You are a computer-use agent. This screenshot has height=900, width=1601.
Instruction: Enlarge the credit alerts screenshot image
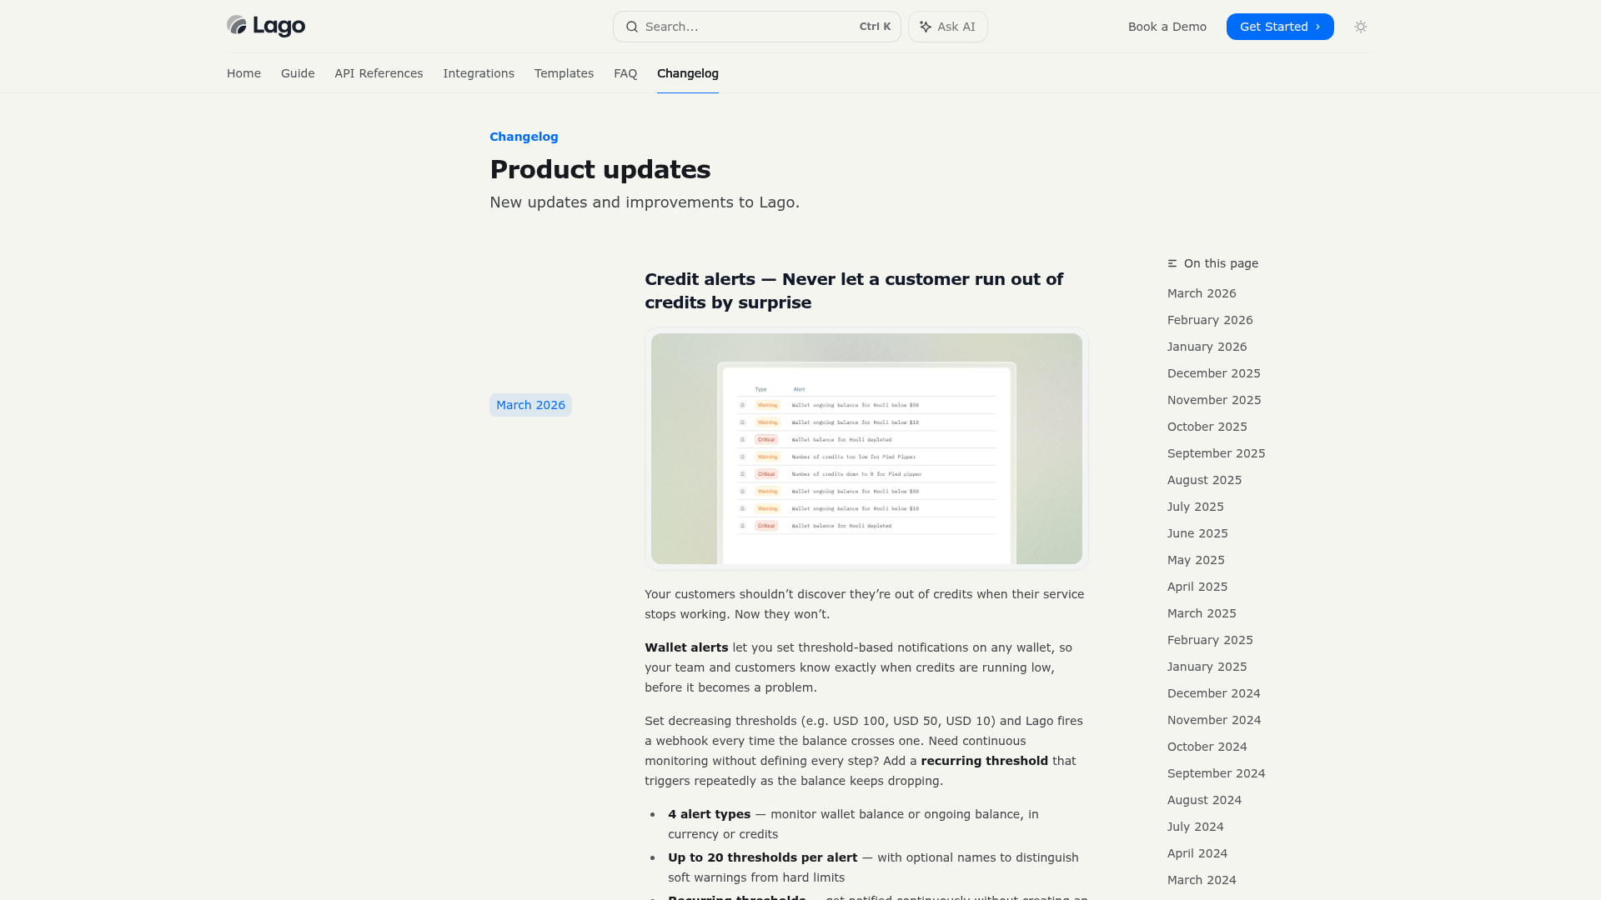[866, 449]
